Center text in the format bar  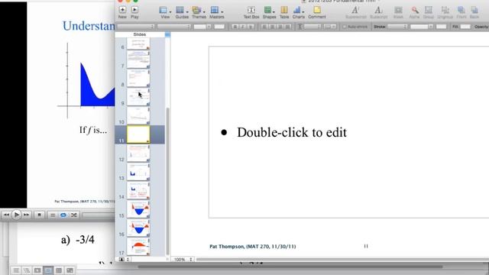[272, 27]
